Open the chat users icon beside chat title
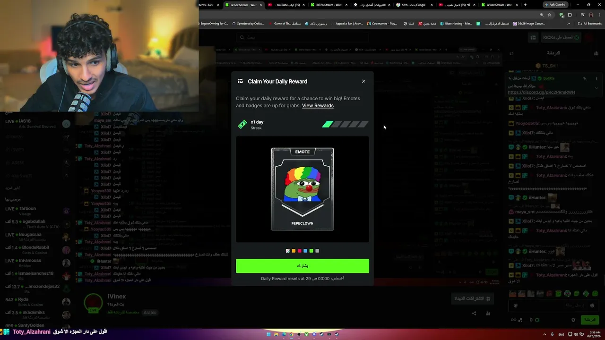This screenshot has height=340, width=605. (595, 53)
